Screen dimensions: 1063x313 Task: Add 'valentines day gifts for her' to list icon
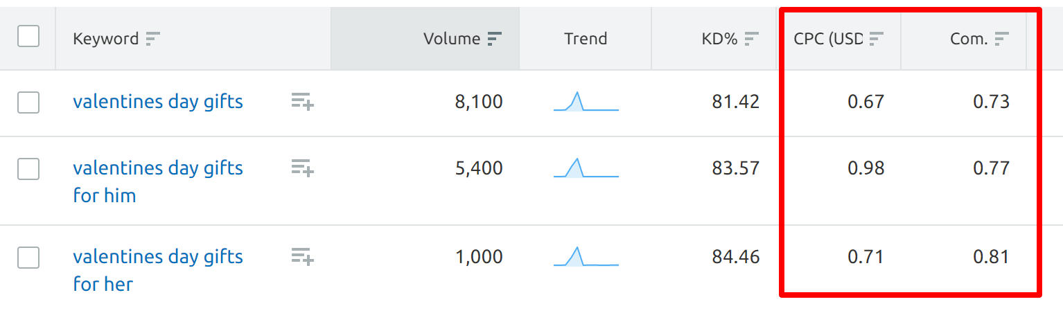[303, 257]
